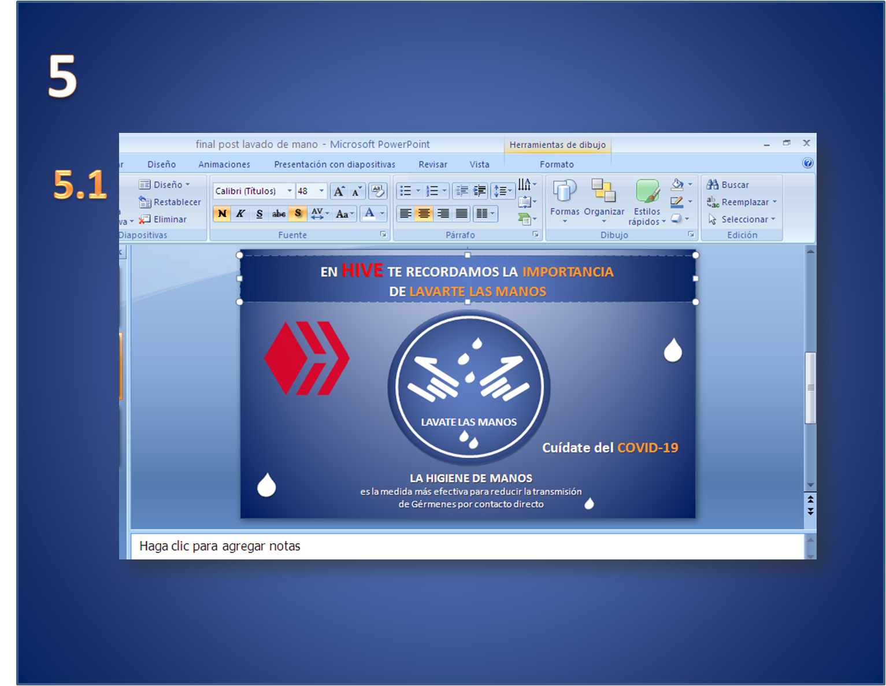Open change case Aa options

[344, 214]
